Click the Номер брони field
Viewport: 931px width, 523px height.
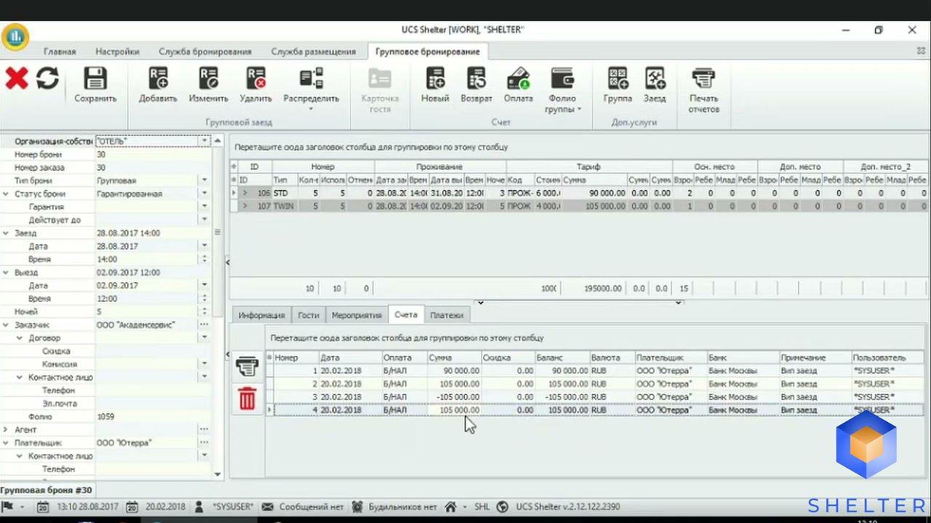pyautogui.click(x=153, y=154)
